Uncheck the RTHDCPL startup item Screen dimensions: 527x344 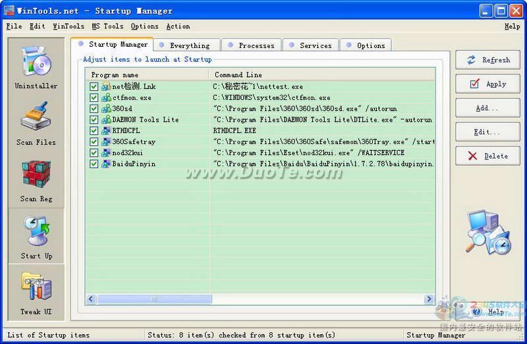[94, 130]
